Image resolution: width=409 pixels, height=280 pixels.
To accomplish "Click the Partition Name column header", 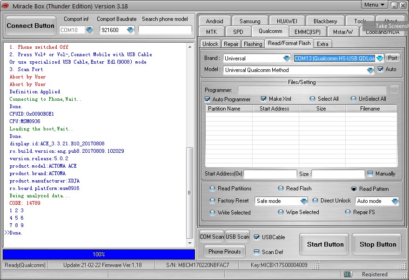I will 229,109.
